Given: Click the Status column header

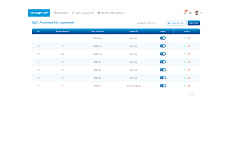Looking at the screenshot, I should coord(163,31).
